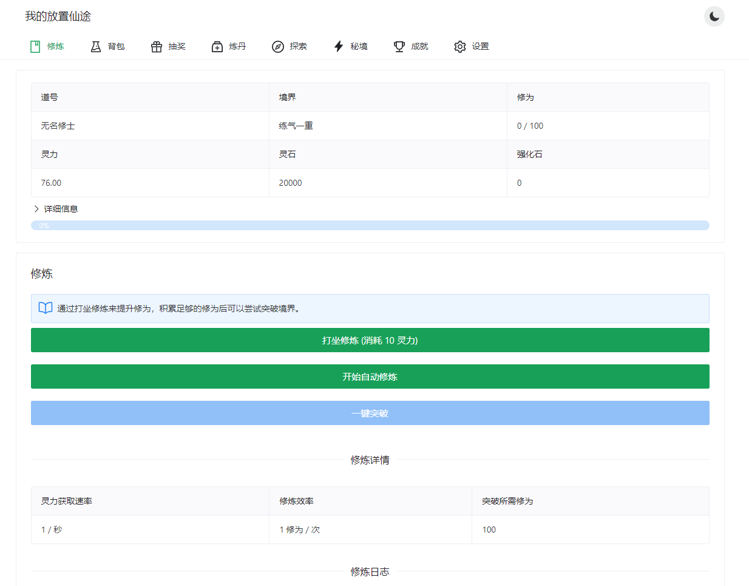This screenshot has width=749, height=586.
Task: Toggle dark mode with the moon button
Action: pos(714,16)
